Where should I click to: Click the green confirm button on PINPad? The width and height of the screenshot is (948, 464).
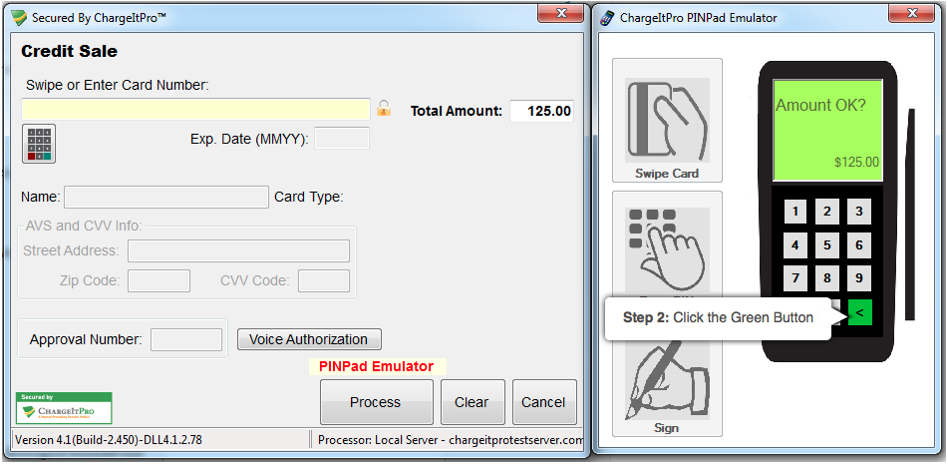(859, 312)
